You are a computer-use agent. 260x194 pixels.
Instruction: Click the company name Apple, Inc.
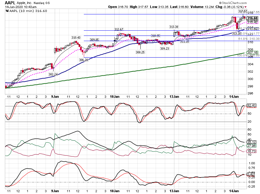pos(24,3)
